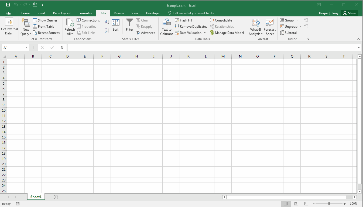Viewport: 363px width, 207px height.
Task: Open the Data Validation dropdown arrow
Action: click(x=205, y=33)
